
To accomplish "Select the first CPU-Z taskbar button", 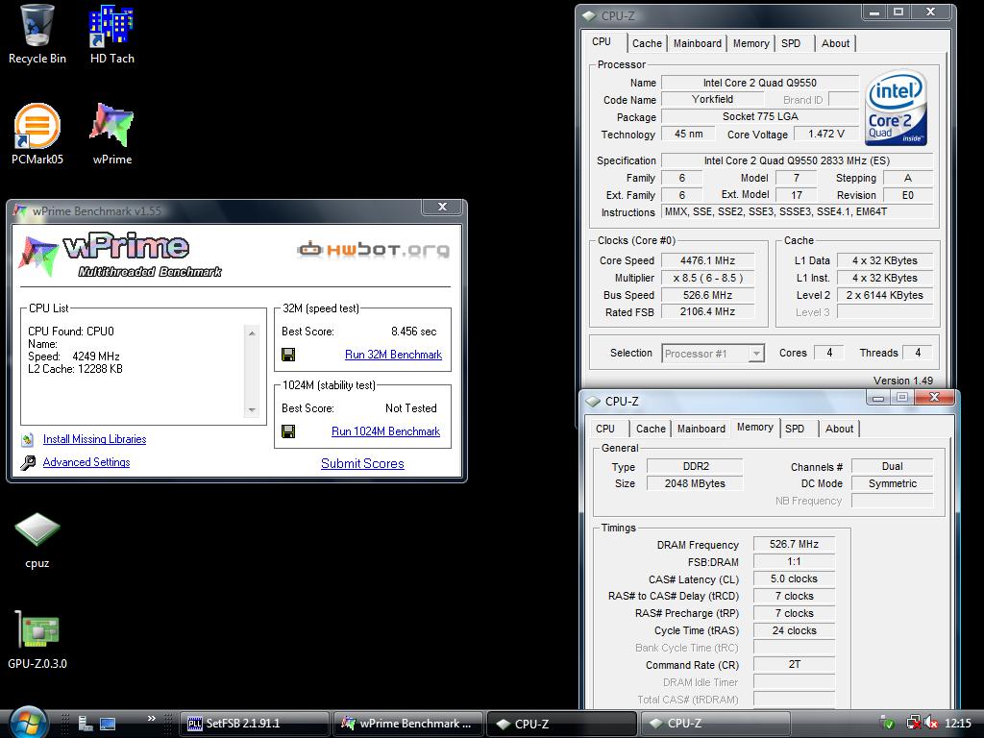I will point(561,724).
